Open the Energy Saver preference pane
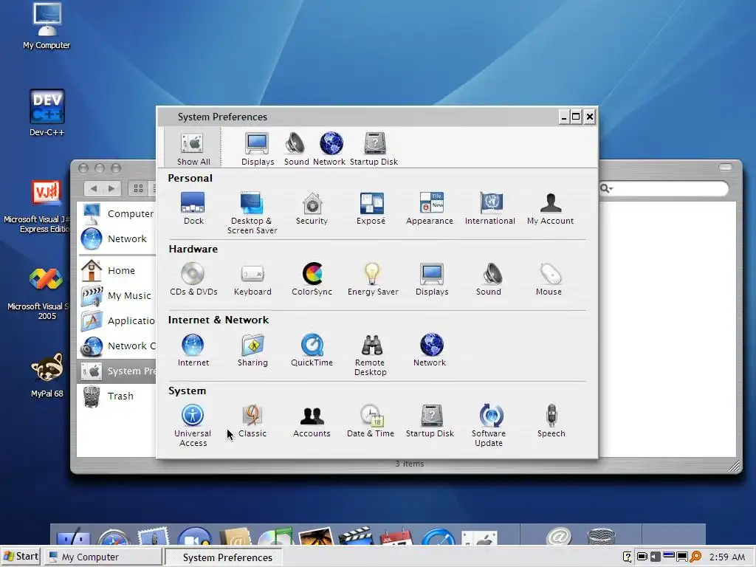This screenshot has width=756, height=567. [x=373, y=279]
